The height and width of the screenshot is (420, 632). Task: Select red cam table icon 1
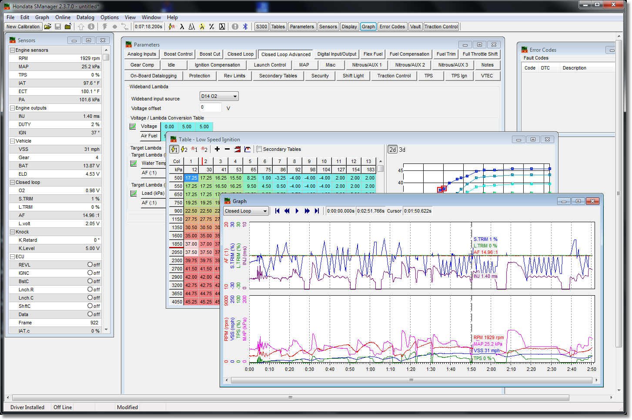point(194,149)
